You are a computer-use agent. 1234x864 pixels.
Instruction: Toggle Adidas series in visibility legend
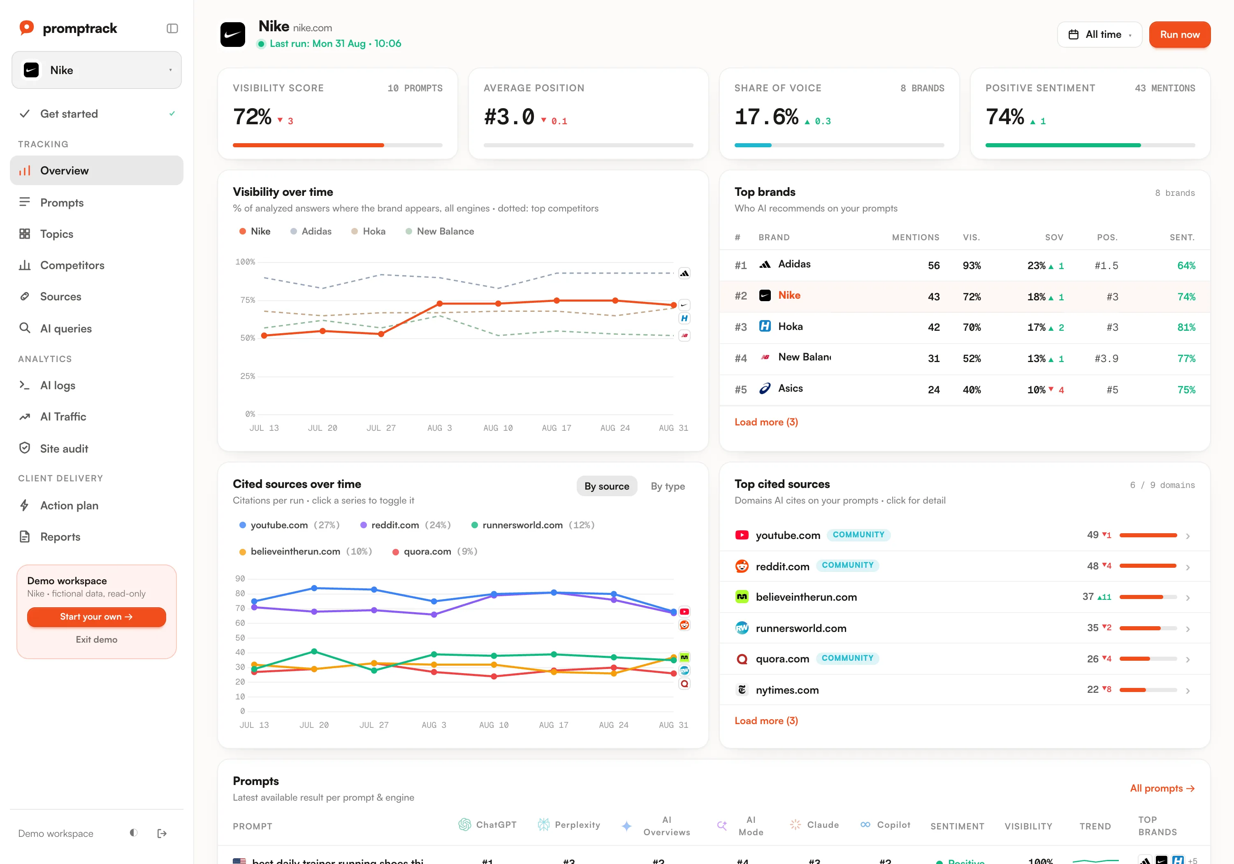click(x=311, y=232)
